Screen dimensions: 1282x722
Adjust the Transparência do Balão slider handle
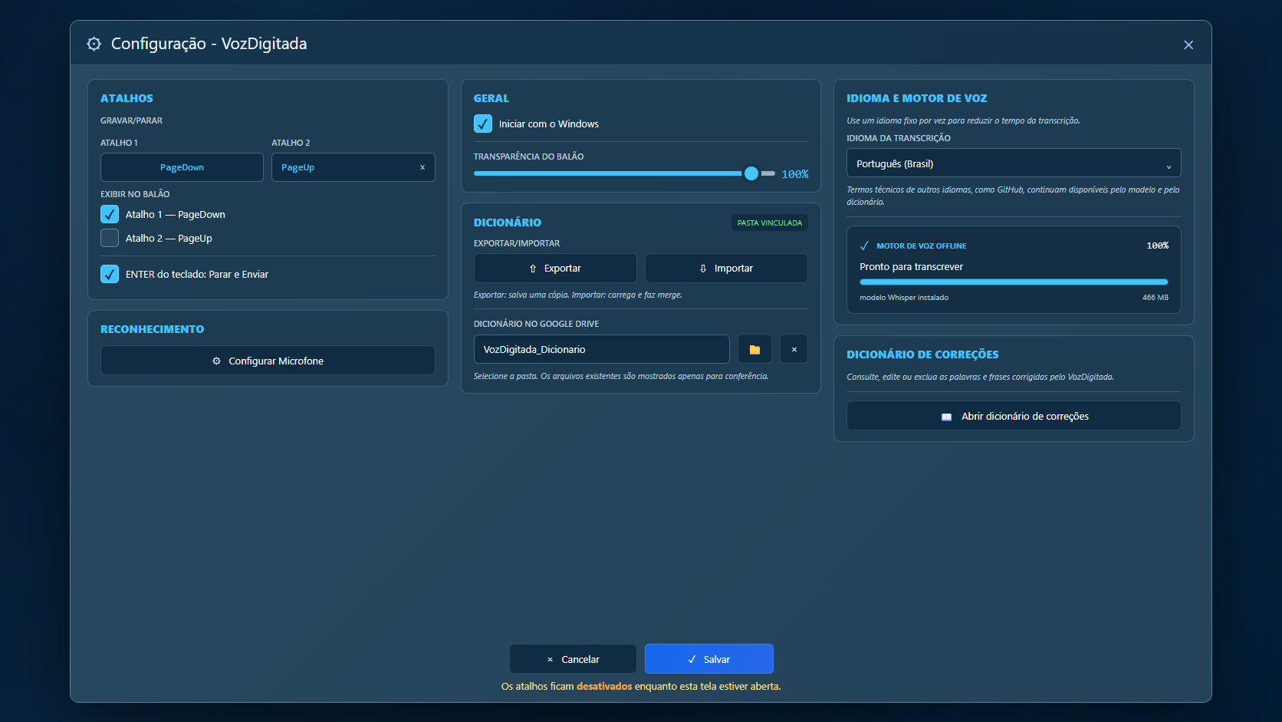(x=751, y=173)
